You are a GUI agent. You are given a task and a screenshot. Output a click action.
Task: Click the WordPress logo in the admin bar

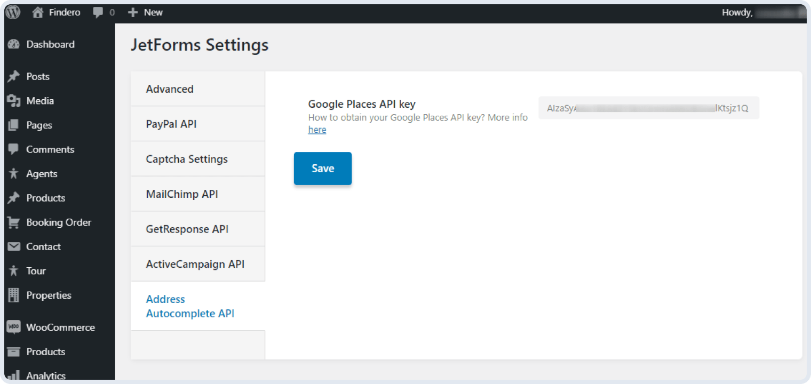(12, 12)
